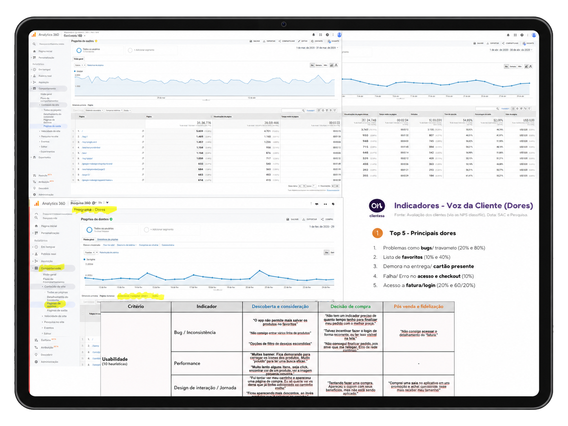Screen dimensions: 568x426
Task: Click the search icon in February report sidebar
Action: pyautogui.click(x=36, y=217)
